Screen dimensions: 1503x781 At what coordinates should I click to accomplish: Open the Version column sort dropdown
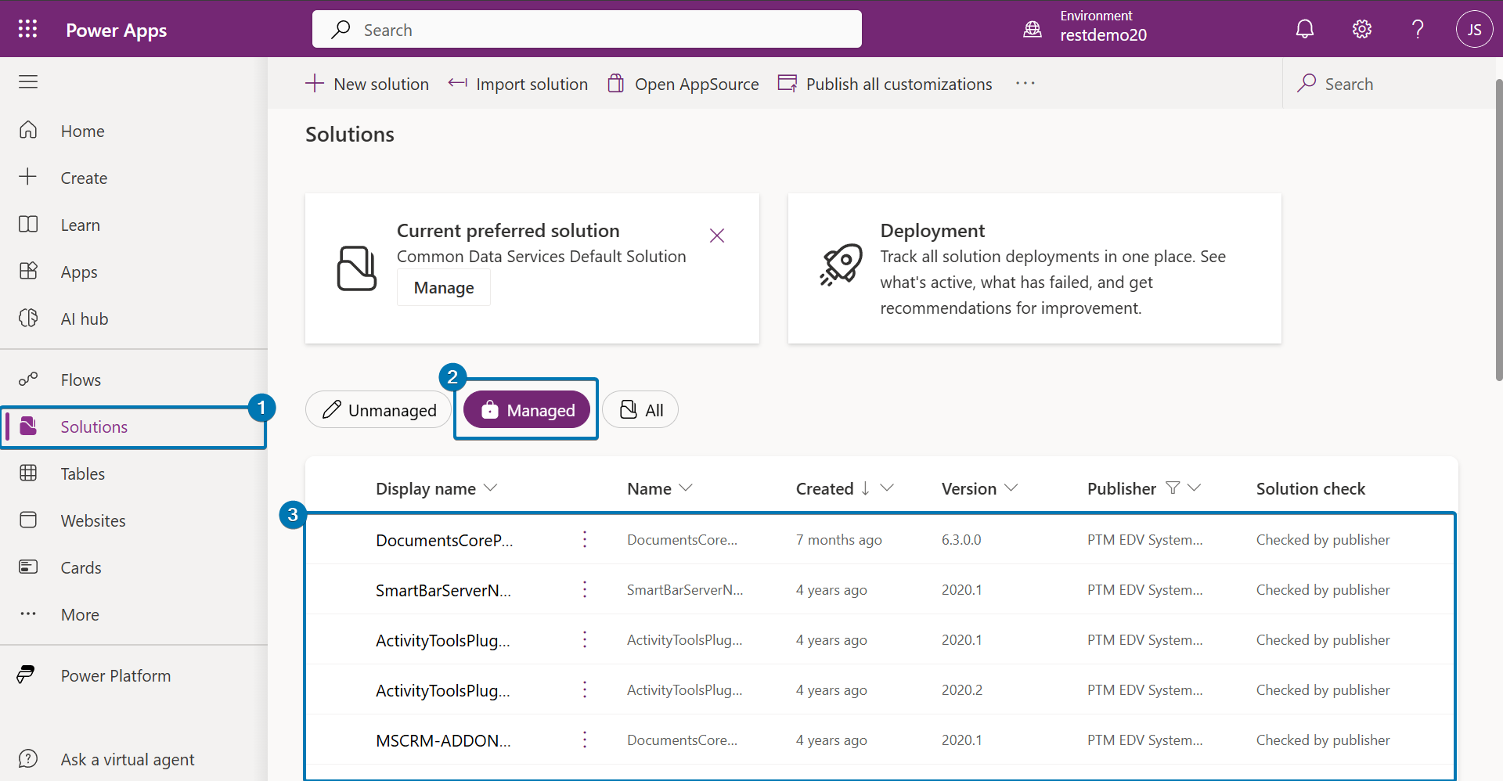tap(1011, 488)
